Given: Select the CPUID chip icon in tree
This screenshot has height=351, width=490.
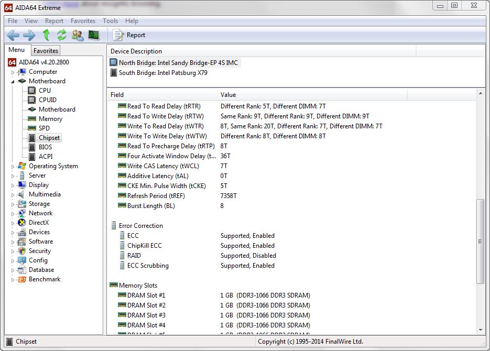Looking at the screenshot, I should pos(31,100).
